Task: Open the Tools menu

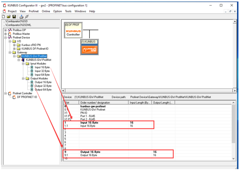Action: point(68,11)
